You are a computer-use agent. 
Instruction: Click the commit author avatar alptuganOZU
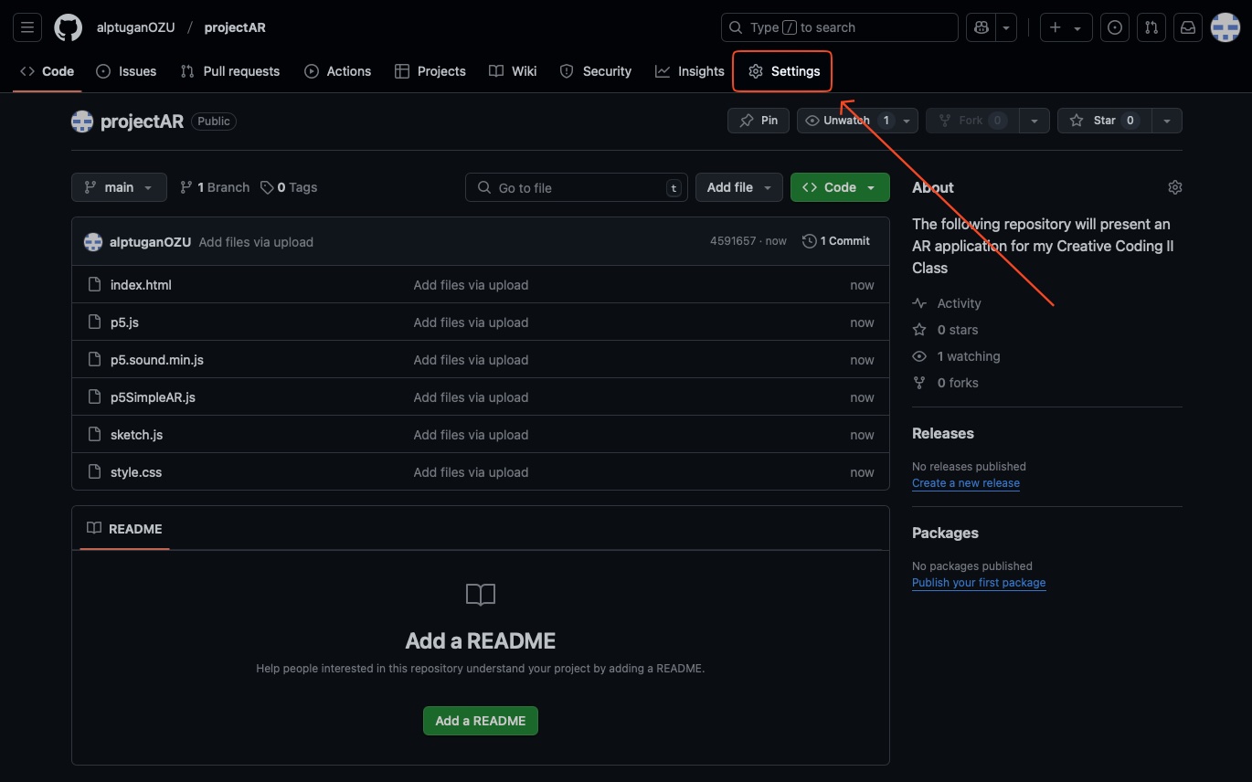(x=93, y=242)
